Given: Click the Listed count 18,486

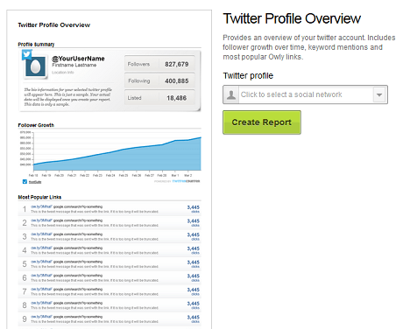Looking at the screenshot, I should coord(177,98).
